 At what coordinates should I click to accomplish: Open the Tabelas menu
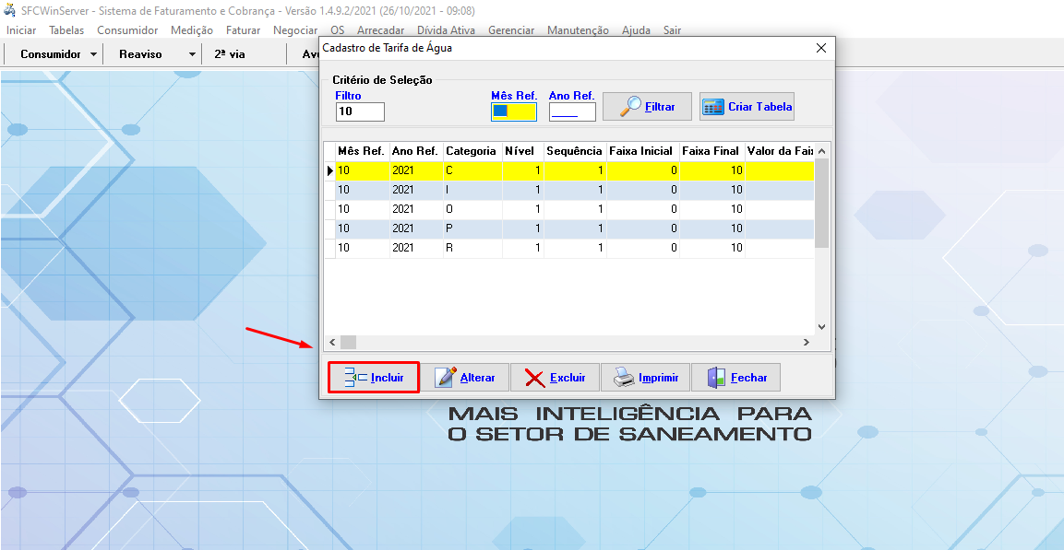tap(66, 30)
